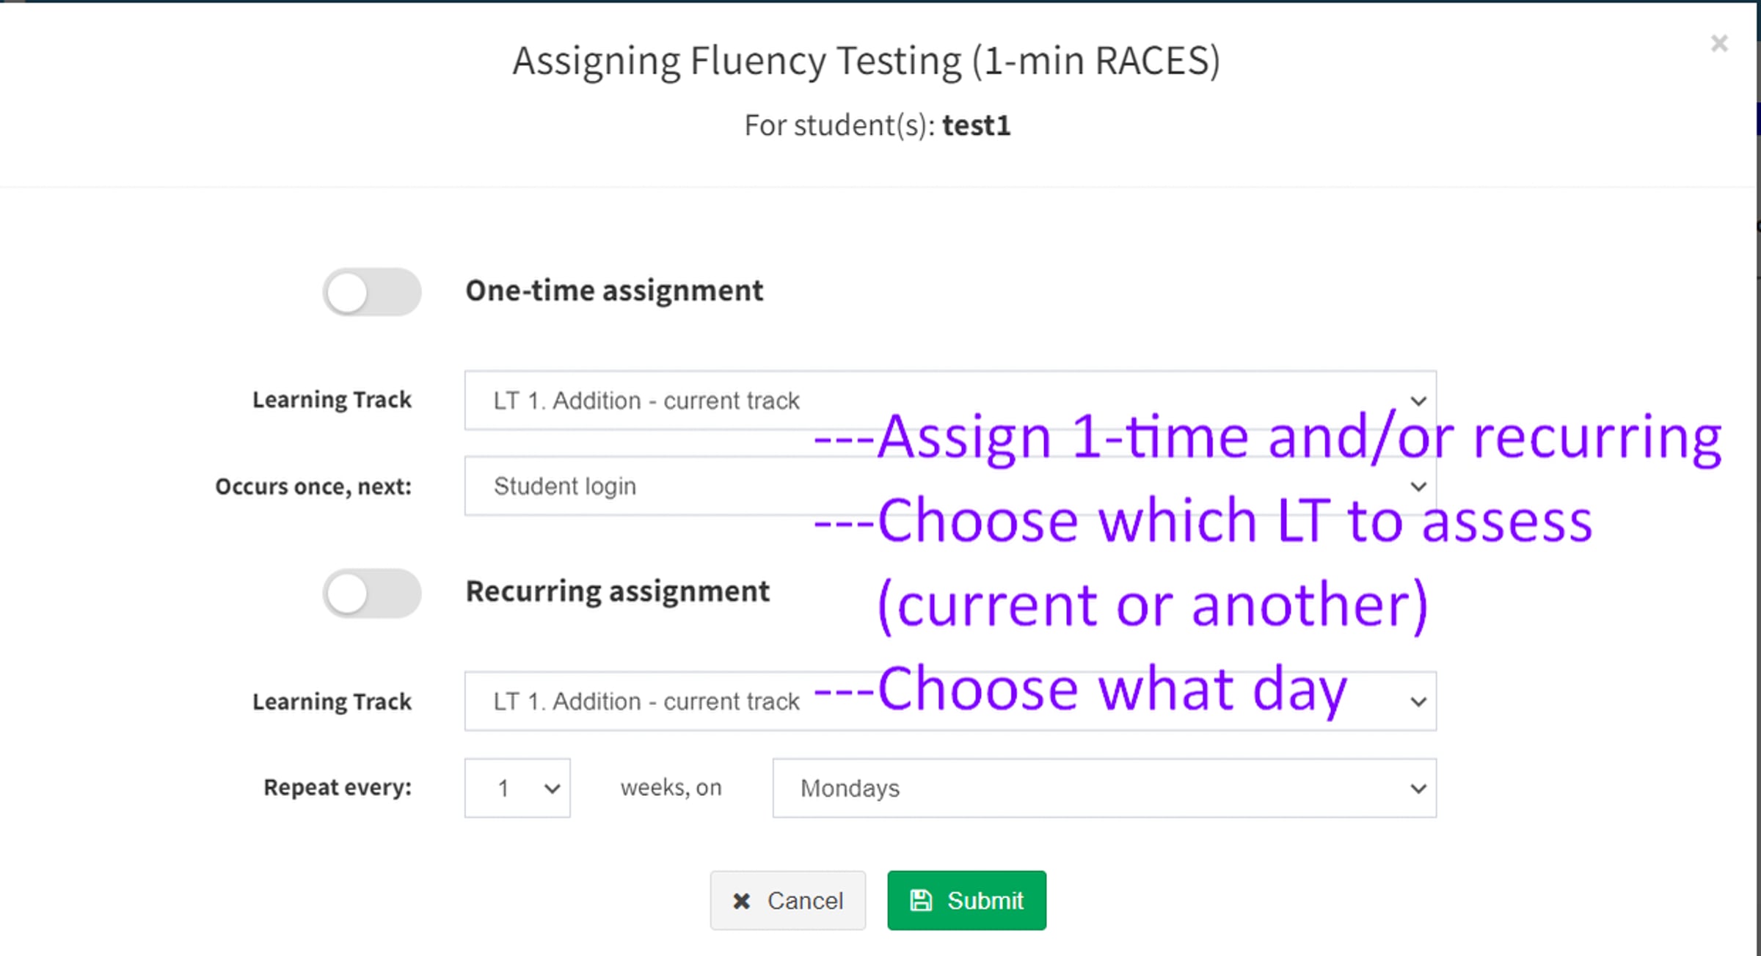
Task: Click chevron arrow of Occurs once field
Action: [1418, 486]
